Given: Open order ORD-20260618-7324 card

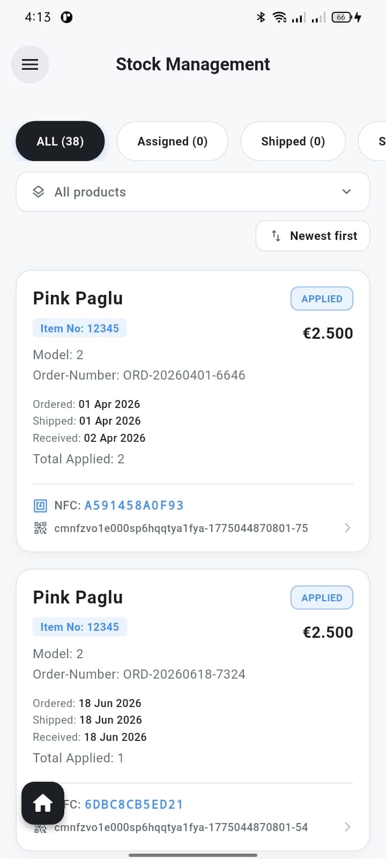Looking at the screenshot, I should [193, 710].
